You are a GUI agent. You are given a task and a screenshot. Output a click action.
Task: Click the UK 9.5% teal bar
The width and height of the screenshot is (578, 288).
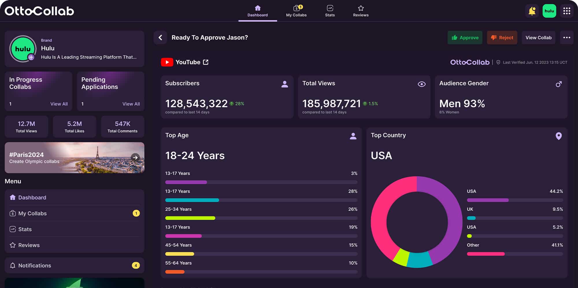tap(471, 218)
